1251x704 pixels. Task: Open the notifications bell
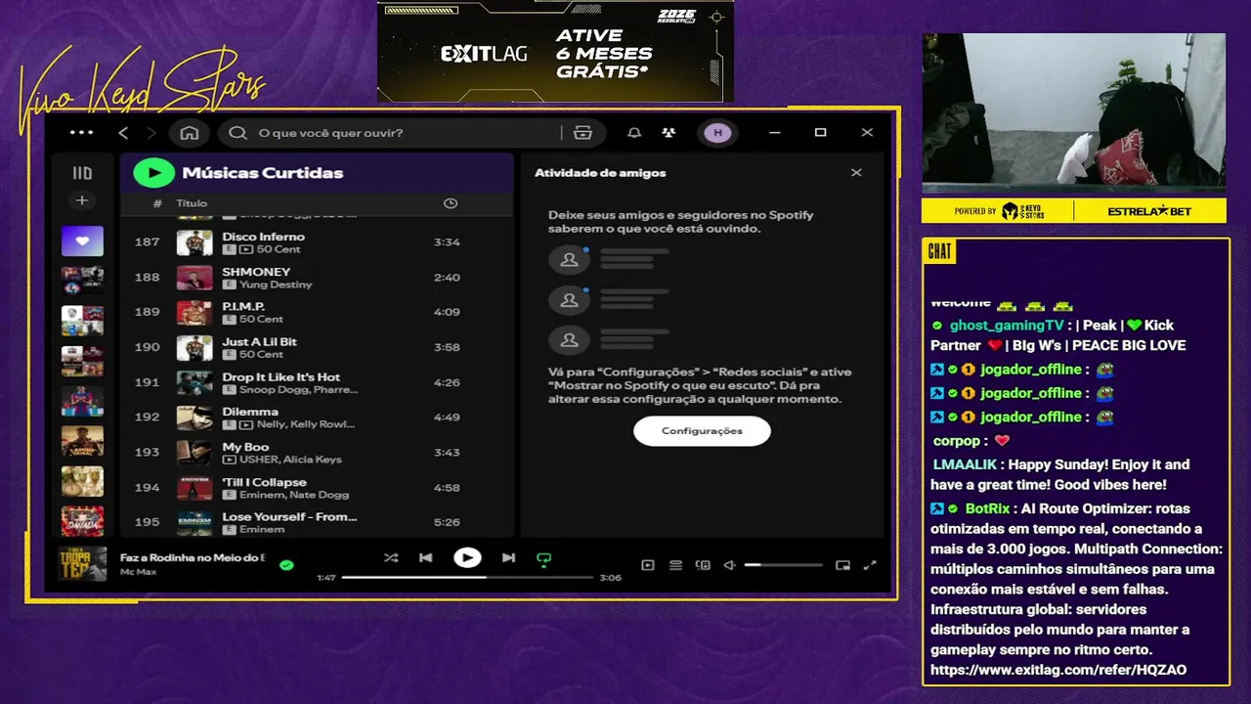point(634,133)
